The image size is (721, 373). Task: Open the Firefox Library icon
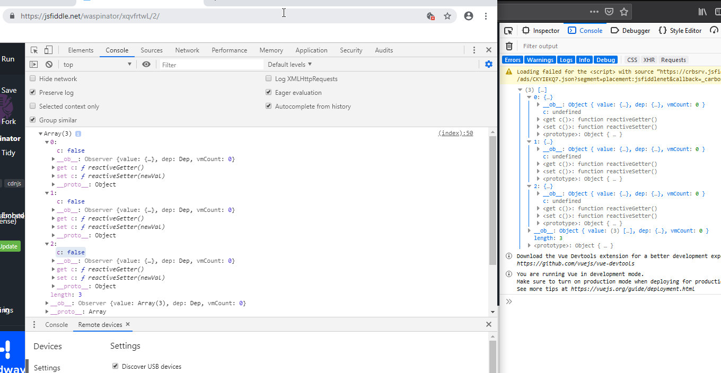click(702, 11)
